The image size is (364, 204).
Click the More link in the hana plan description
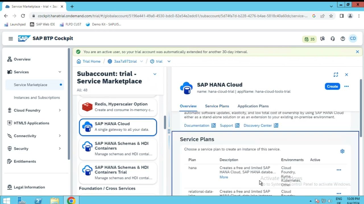coord(224,177)
